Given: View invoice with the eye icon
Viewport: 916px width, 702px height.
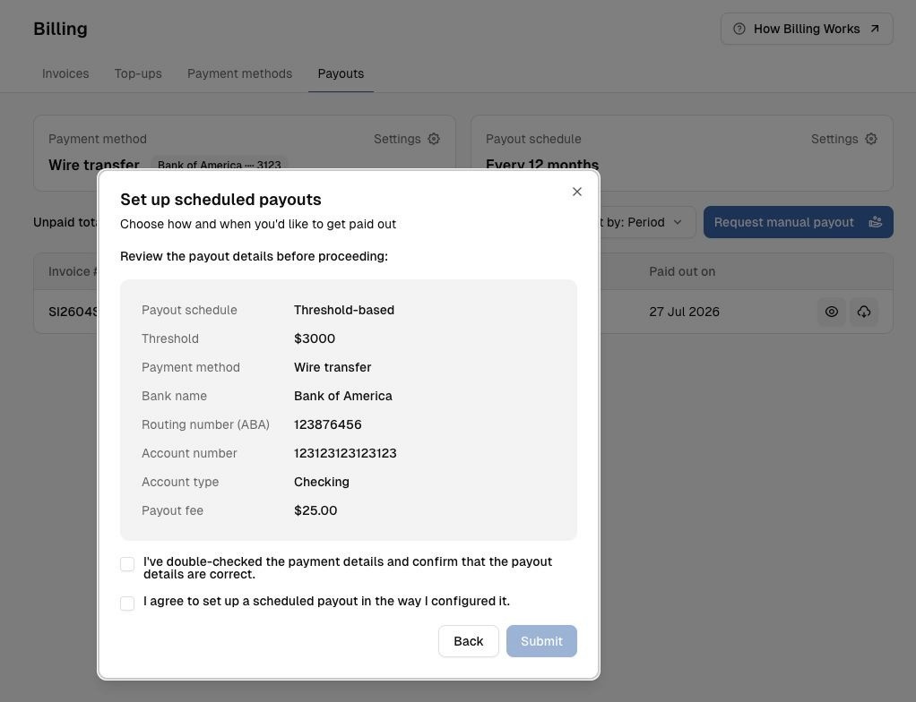Looking at the screenshot, I should [831, 312].
